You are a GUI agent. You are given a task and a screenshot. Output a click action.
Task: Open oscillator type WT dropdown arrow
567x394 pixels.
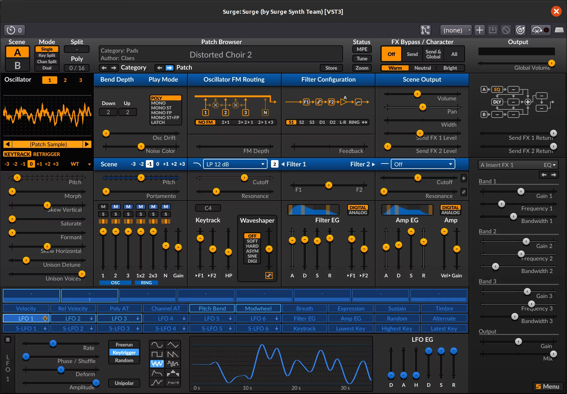89,164
